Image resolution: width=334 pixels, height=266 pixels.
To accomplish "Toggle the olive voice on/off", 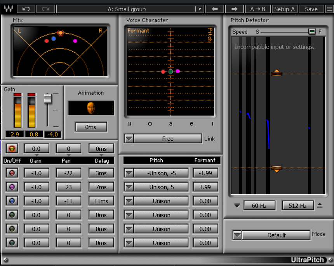I will 12,229.
